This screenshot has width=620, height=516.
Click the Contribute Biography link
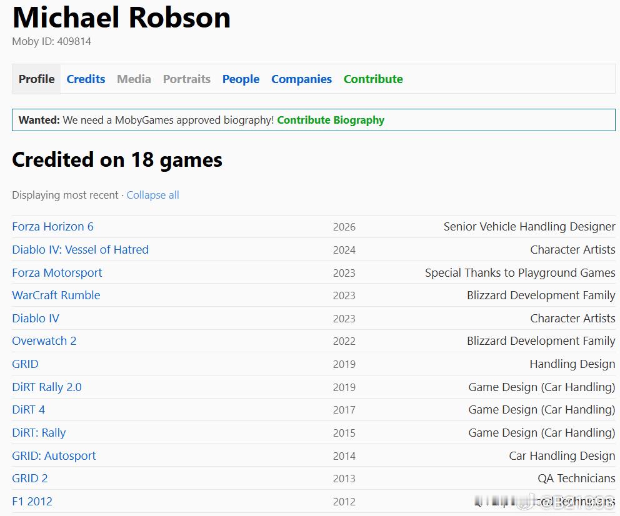[x=331, y=120]
